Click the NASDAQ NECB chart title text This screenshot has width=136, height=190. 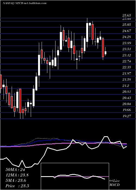(24, 3)
